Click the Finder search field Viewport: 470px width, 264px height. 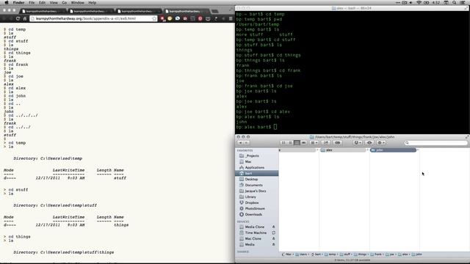point(435,143)
